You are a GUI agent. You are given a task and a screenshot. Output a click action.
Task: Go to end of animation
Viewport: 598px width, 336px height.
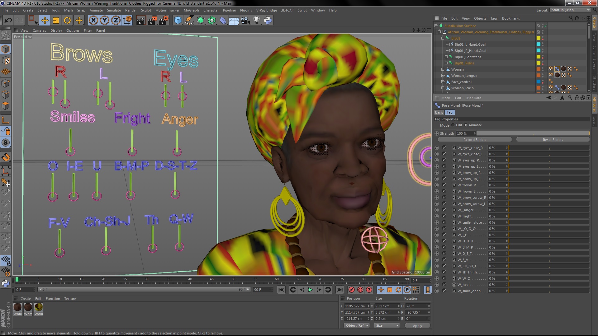pyautogui.click(x=340, y=290)
